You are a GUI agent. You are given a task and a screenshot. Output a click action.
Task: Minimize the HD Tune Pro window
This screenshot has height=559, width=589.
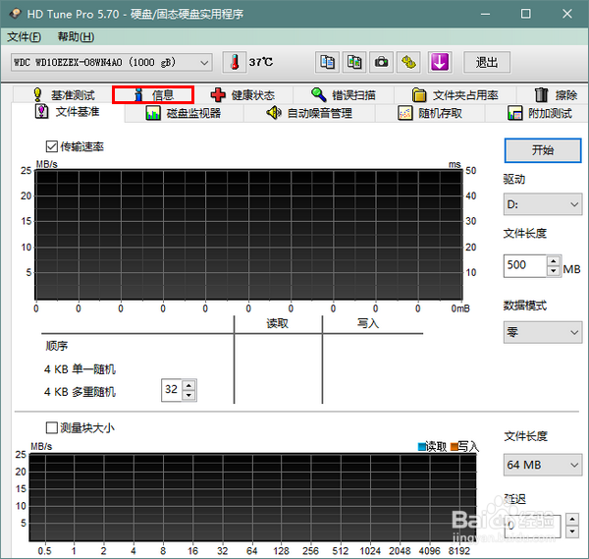point(486,14)
